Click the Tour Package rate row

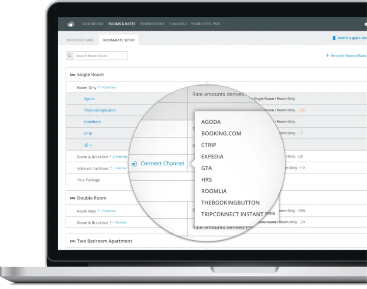89,180
